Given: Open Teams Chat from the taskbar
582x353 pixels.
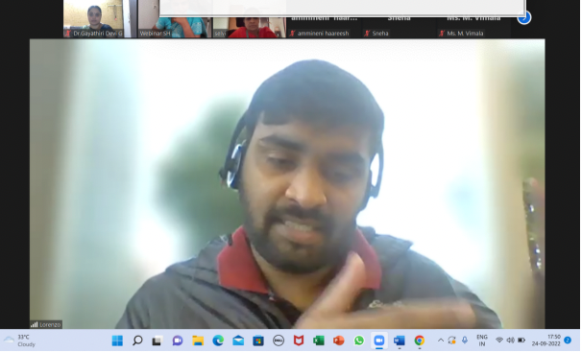Looking at the screenshot, I should (178, 341).
